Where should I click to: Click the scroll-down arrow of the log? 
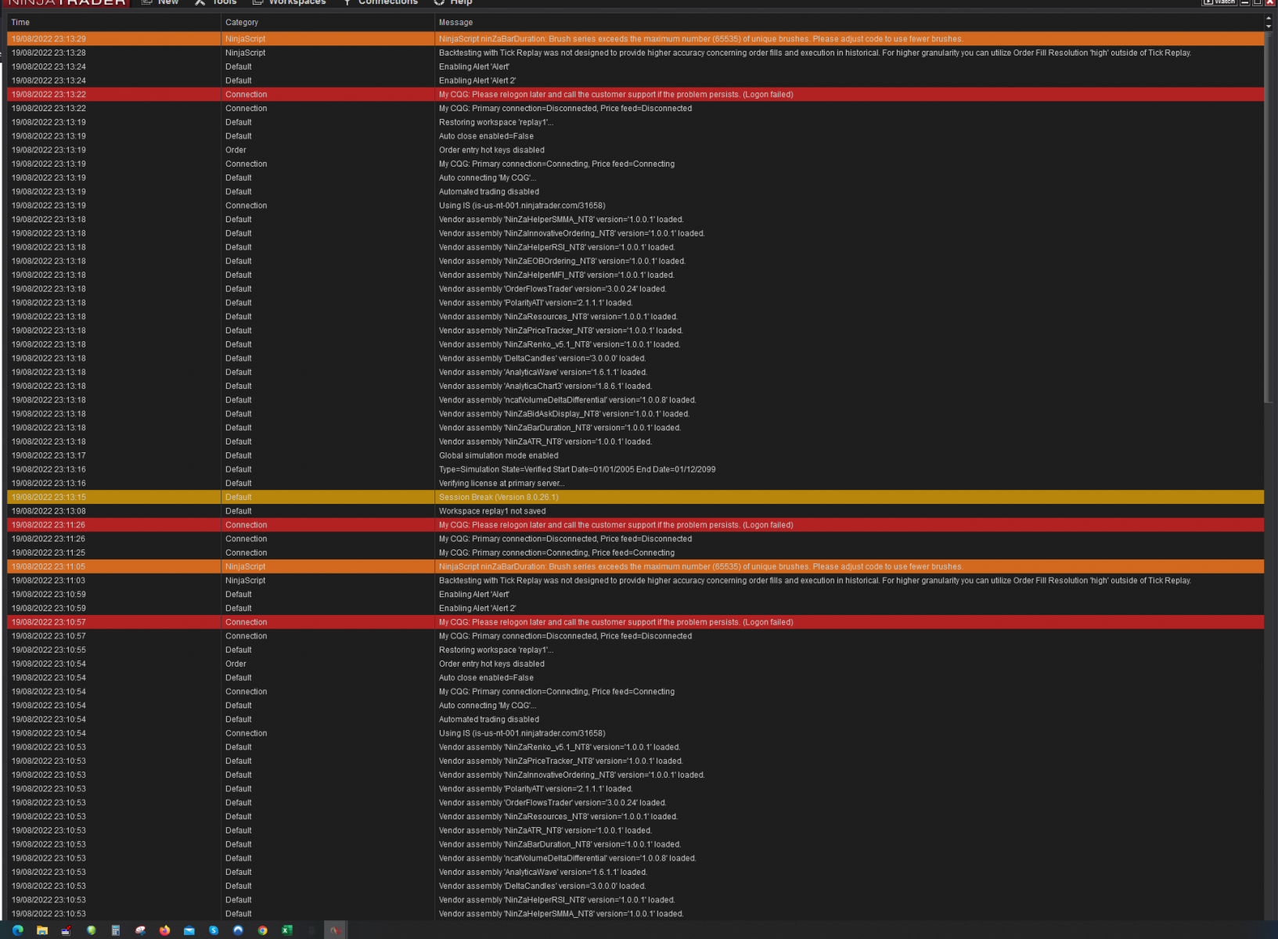tap(1269, 27)
